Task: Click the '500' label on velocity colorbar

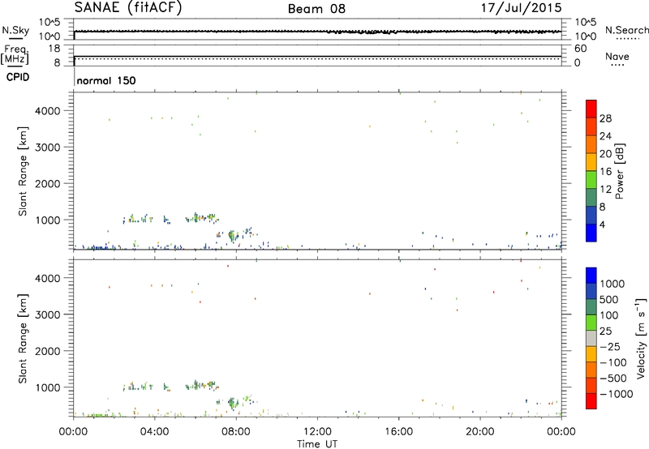Action: 610,300
